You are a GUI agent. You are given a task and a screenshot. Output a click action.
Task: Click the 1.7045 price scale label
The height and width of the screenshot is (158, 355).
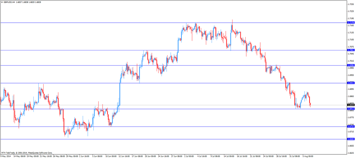(x=350, y=54)
